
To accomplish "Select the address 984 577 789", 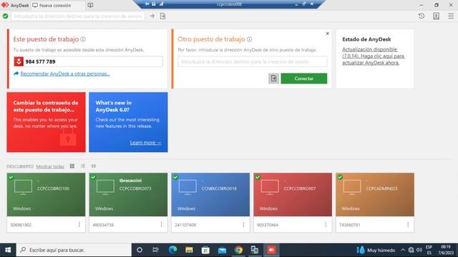I will tap(40, 61).
